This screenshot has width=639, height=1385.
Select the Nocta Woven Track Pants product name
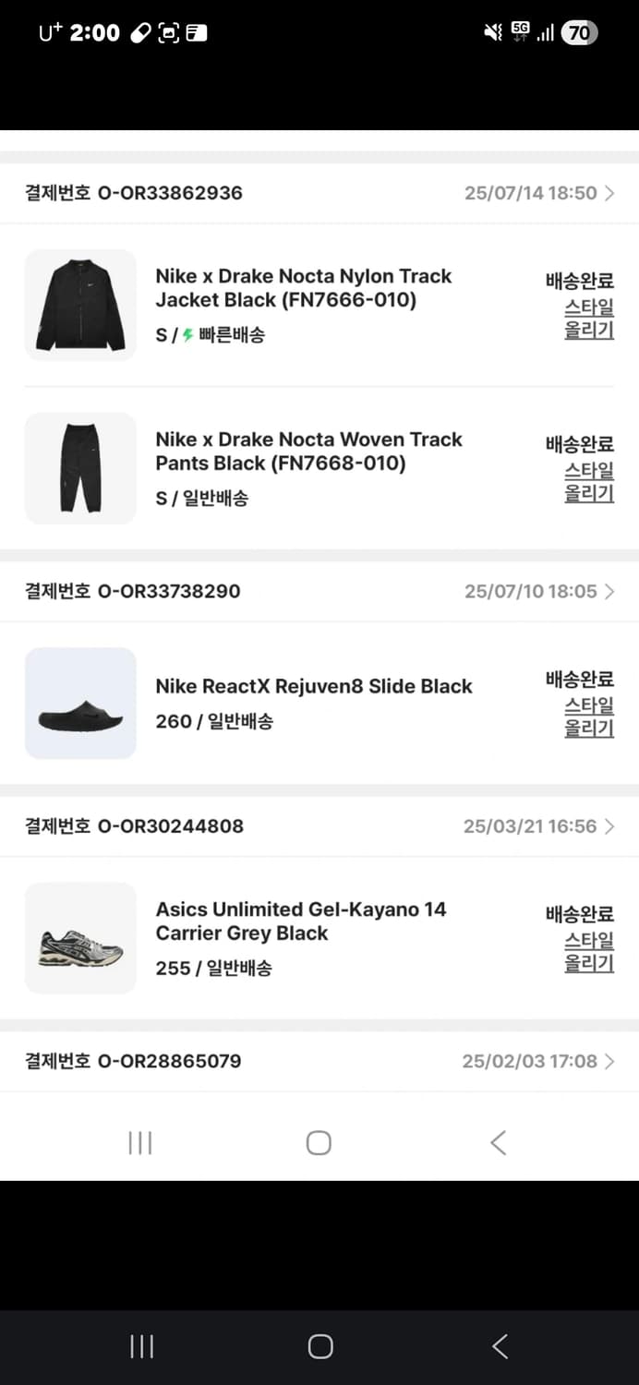coord(309,452)
